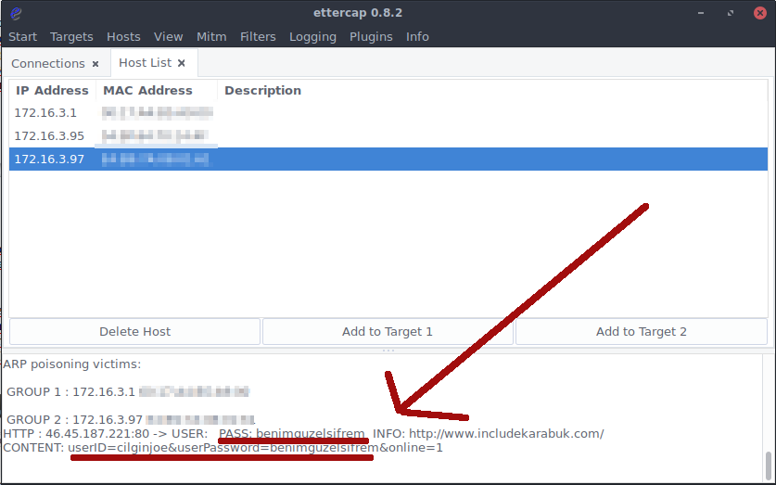
Task: Open the Hosts menu
Action: point(123,36)
